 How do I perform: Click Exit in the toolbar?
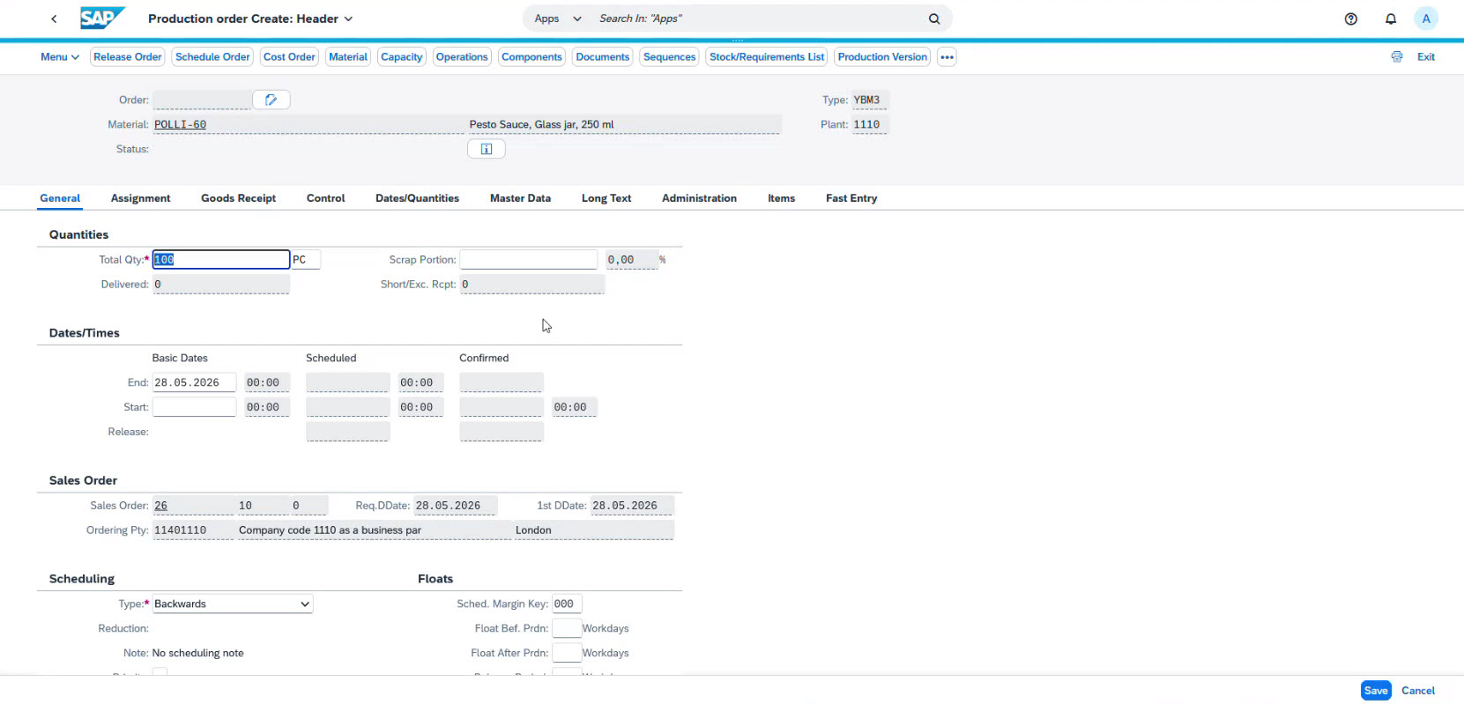click(x=1426, y=57)
